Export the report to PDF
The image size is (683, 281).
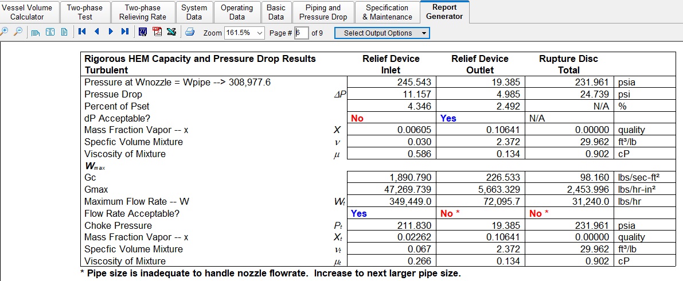click(x=157, y=32)
